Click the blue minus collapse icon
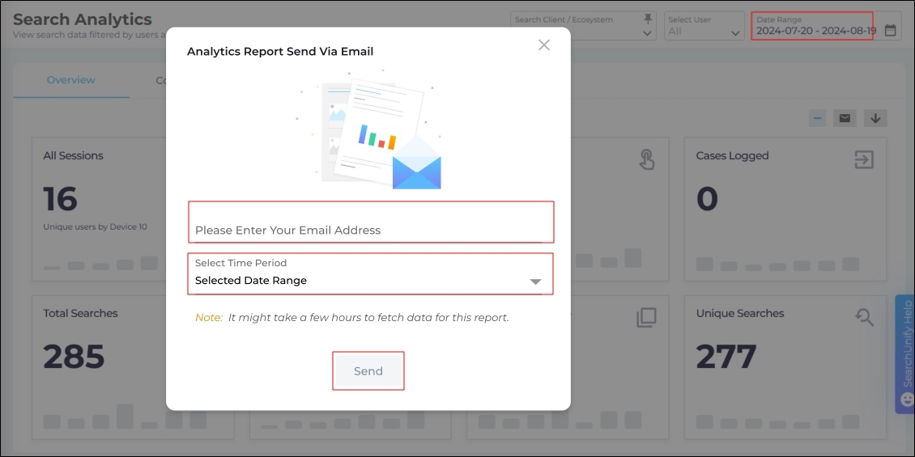 point(818,118)
